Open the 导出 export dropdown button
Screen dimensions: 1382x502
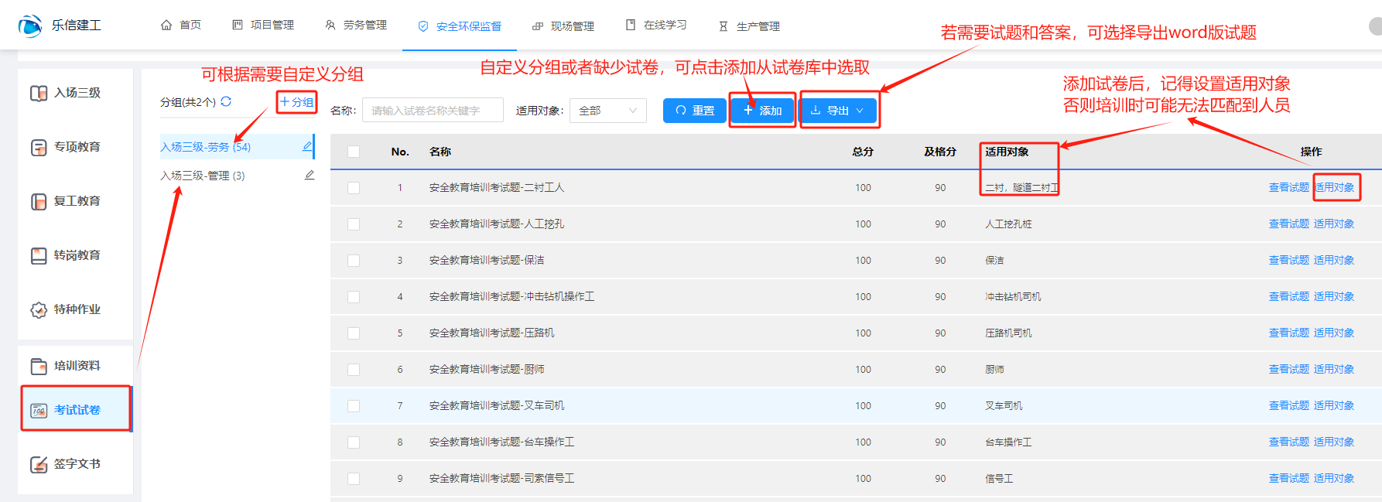pyautogui.click(x=838, y=111)
